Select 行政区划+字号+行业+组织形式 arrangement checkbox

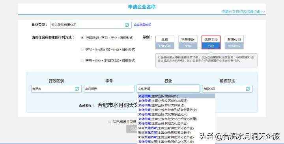tap(82, 38)
